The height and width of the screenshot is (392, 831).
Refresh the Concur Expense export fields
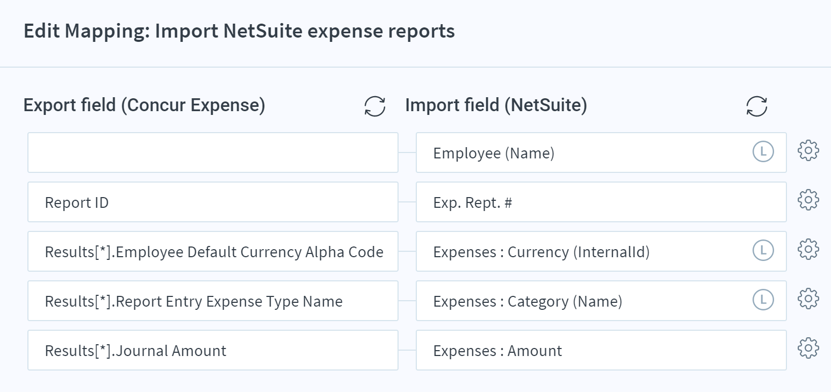(x=375, y=106)
